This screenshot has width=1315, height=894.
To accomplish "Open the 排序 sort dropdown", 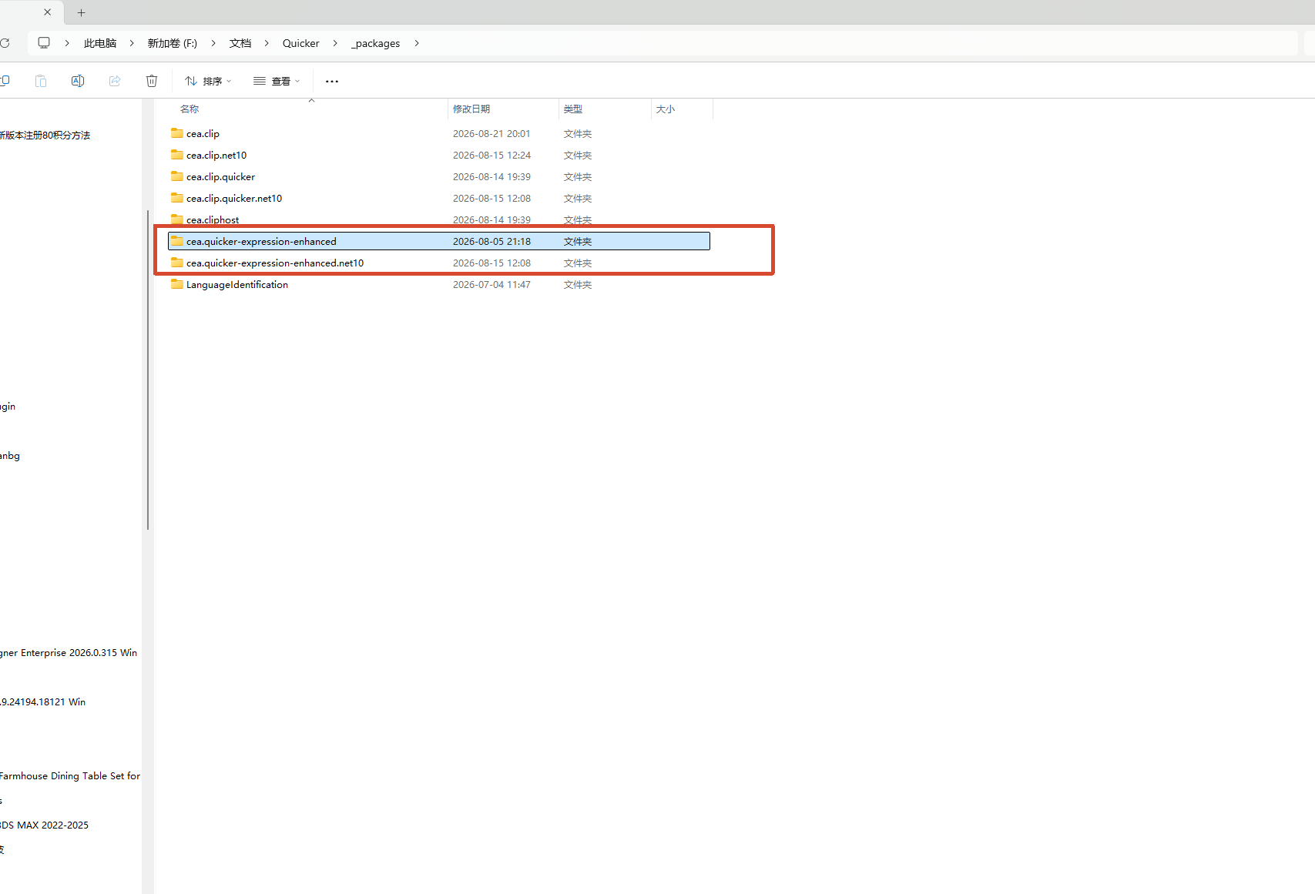I will point(208,81).
